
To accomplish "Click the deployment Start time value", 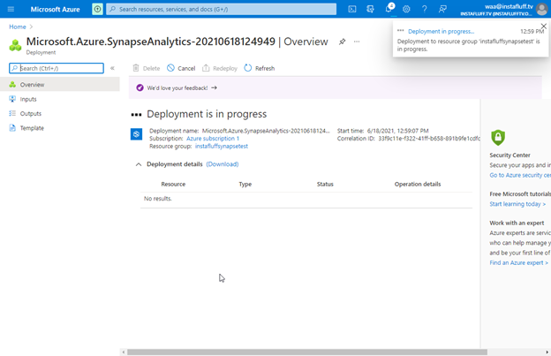I will (x=397, y=131).
